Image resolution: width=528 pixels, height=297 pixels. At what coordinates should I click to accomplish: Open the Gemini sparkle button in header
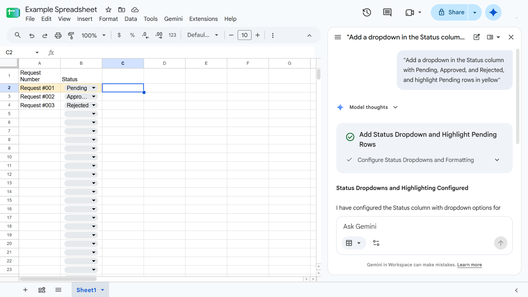(493, 12)
